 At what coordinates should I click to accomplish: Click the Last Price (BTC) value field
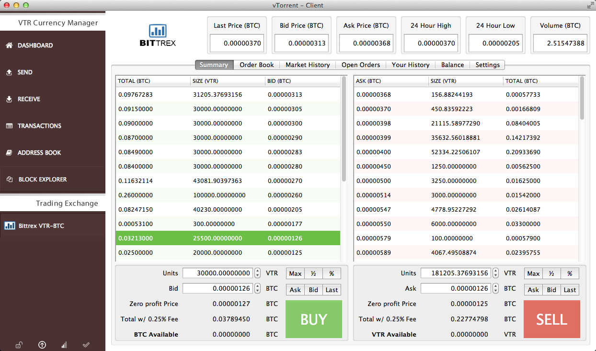tap(237, 43)
